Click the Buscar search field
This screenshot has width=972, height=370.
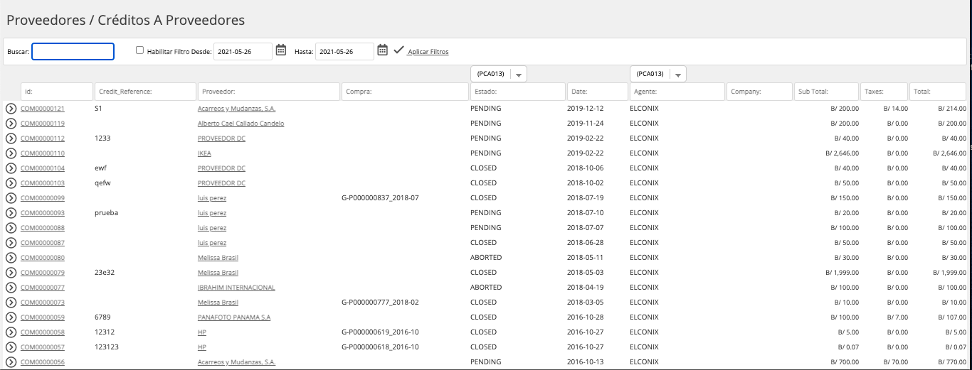(73, 51)
